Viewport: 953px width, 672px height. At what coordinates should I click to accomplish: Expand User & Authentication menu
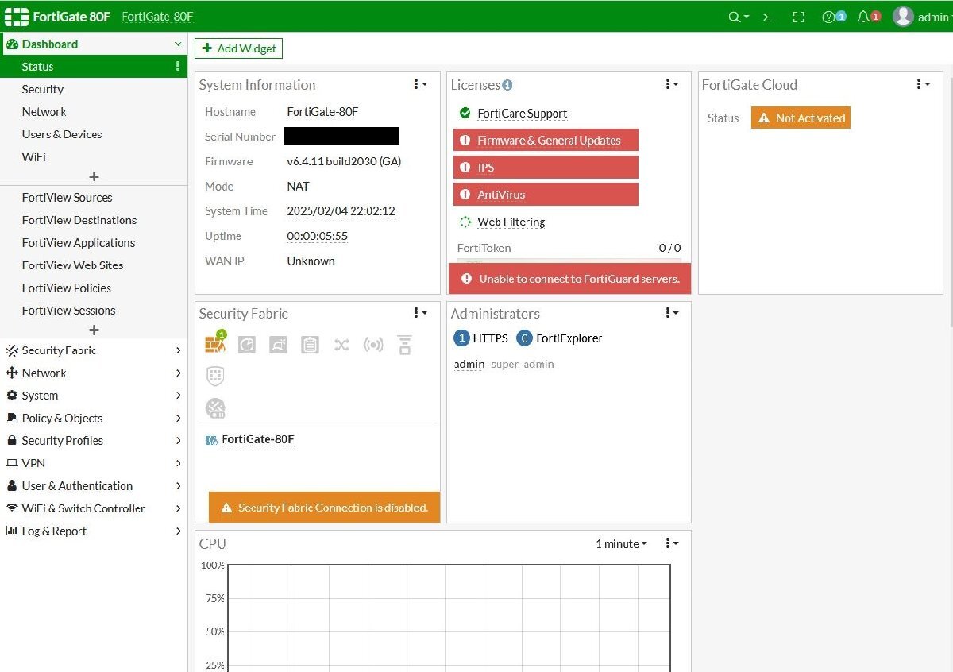[x=178, y=486]
